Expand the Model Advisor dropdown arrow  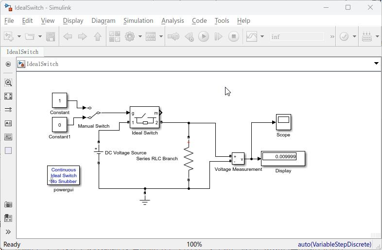[354, 37]
